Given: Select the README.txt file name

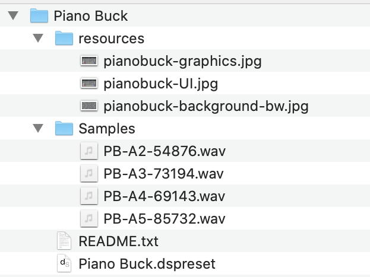Looking at the screenshot, I should tap(118, 241).
